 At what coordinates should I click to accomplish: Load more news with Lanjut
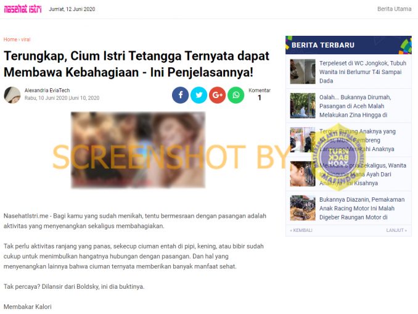pyautogui.click(x=396, y=230)
